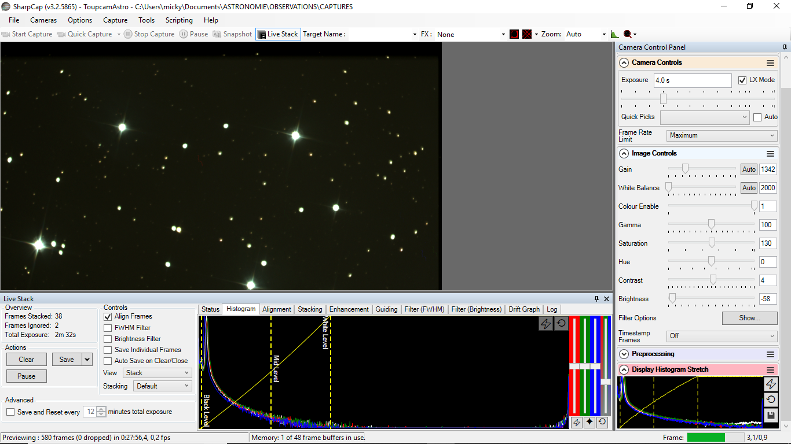Expand the Preprocessing section
This screenshot has height=444, width=791.
[x=624, y=354]
